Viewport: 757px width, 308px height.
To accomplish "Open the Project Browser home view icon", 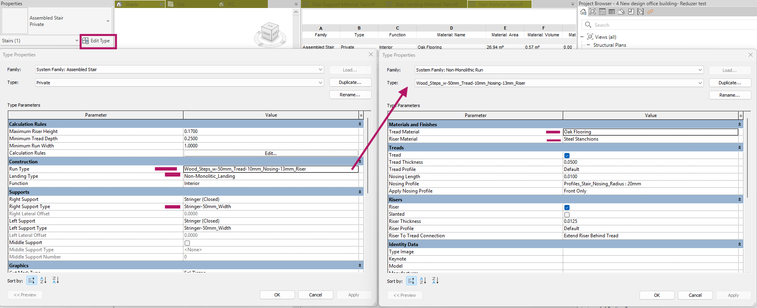I will pyautogui.click(x=584, y=12).
